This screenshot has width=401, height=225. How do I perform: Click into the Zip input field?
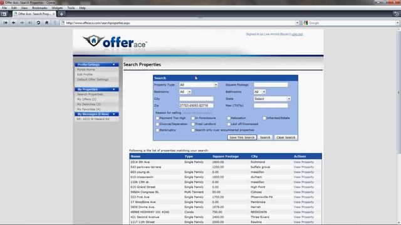click(196, 106)
